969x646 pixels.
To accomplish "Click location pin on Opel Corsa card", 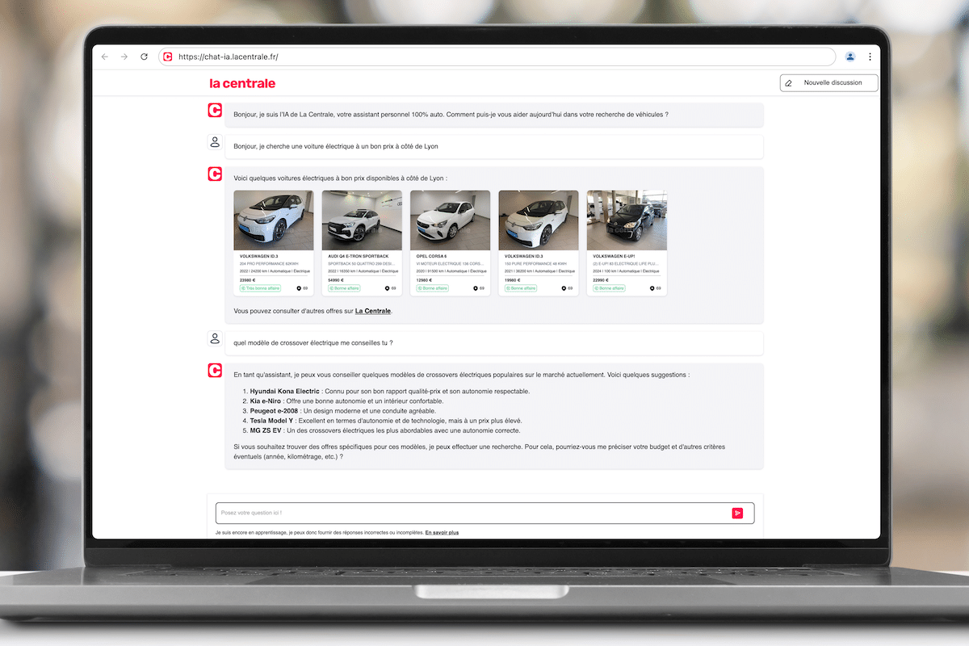I will coord(476,288).
